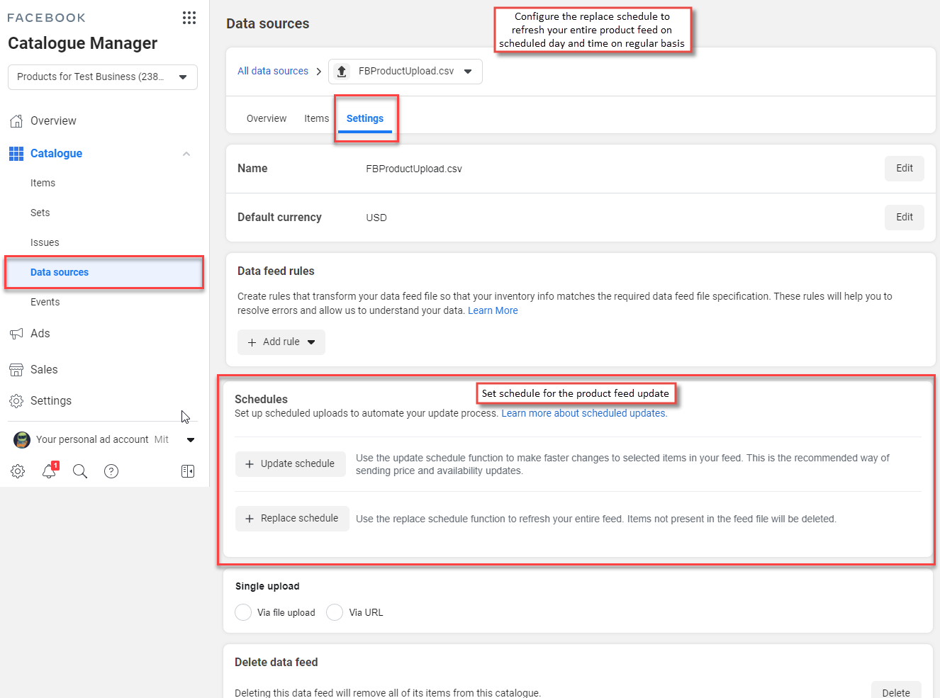This screenshot has width=940, height=698.
Task: Collapse the Catalogue section chevron
Action: pos(186,154)
